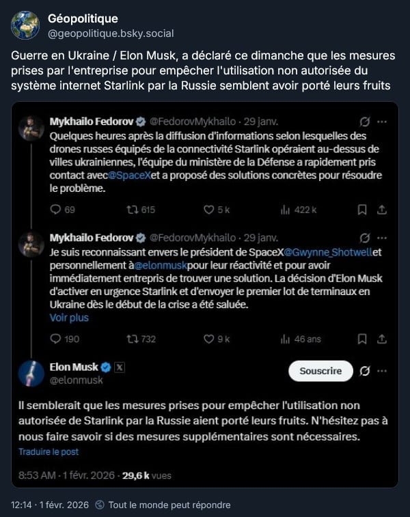Bookmark the first Fedorov tweet

362,210
